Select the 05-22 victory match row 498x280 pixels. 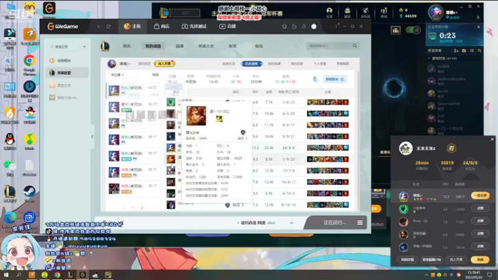pyautogui.click(x=133, y=90)
